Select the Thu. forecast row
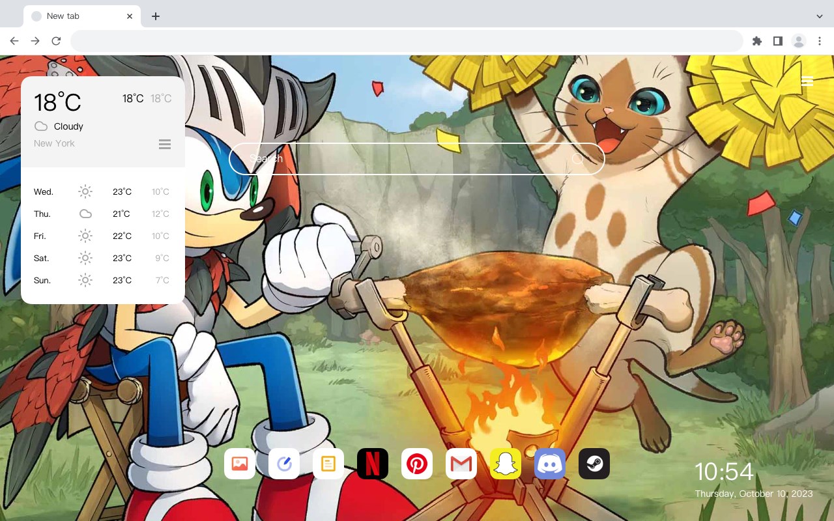834x521 pixels. click(103, 214)
